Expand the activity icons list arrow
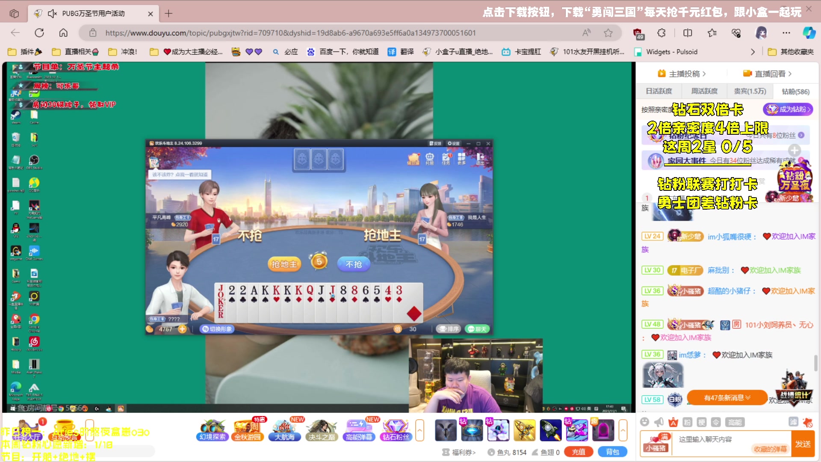 click(419, 430)
